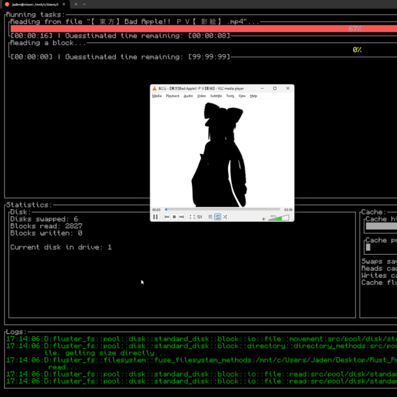Open the terminal new-tab dropdown arrow
Image resolution: width=397 pixels, height=397 pixels.
click(x=84, y=4)
